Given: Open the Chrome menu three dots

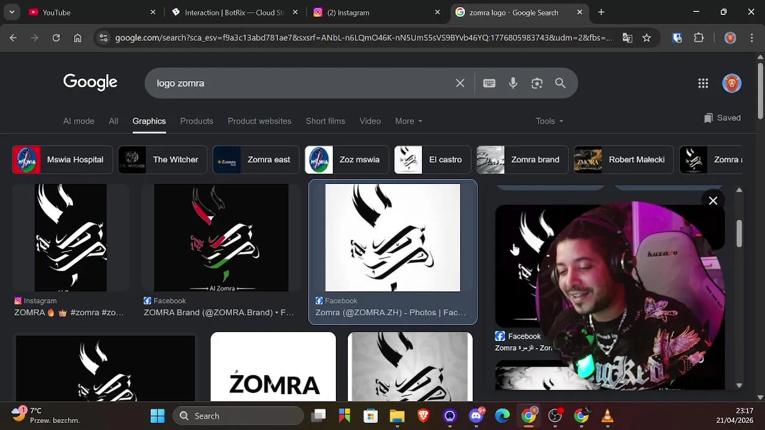Looking at the screenshot, I should [x=751, y=38].
